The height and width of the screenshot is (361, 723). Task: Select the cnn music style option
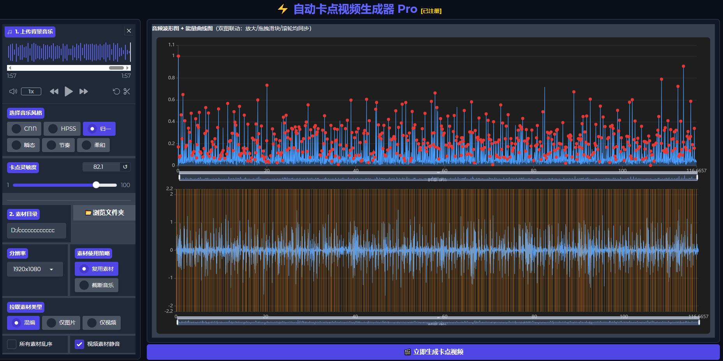[x=24, y=129]
